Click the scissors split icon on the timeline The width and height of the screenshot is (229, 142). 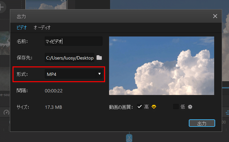pyautogui.click(x=129, y=138)
